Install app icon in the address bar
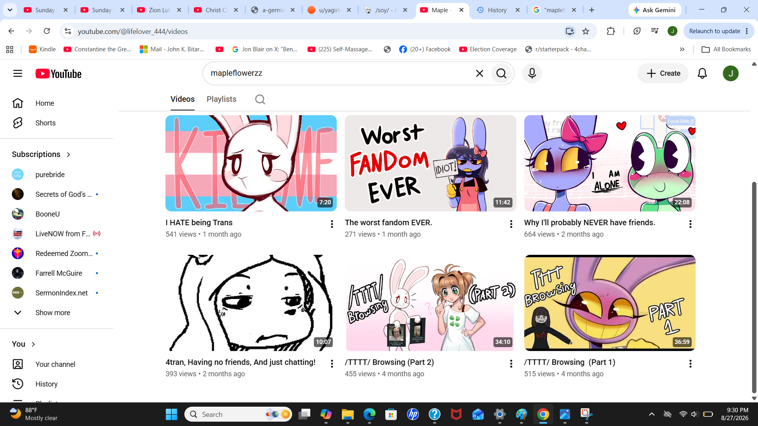 [570, 31]
